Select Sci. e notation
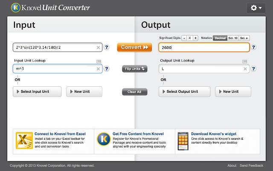 tap(244, 38)
